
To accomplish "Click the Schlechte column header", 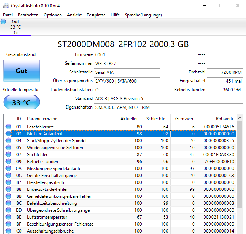I will [157, 119].
